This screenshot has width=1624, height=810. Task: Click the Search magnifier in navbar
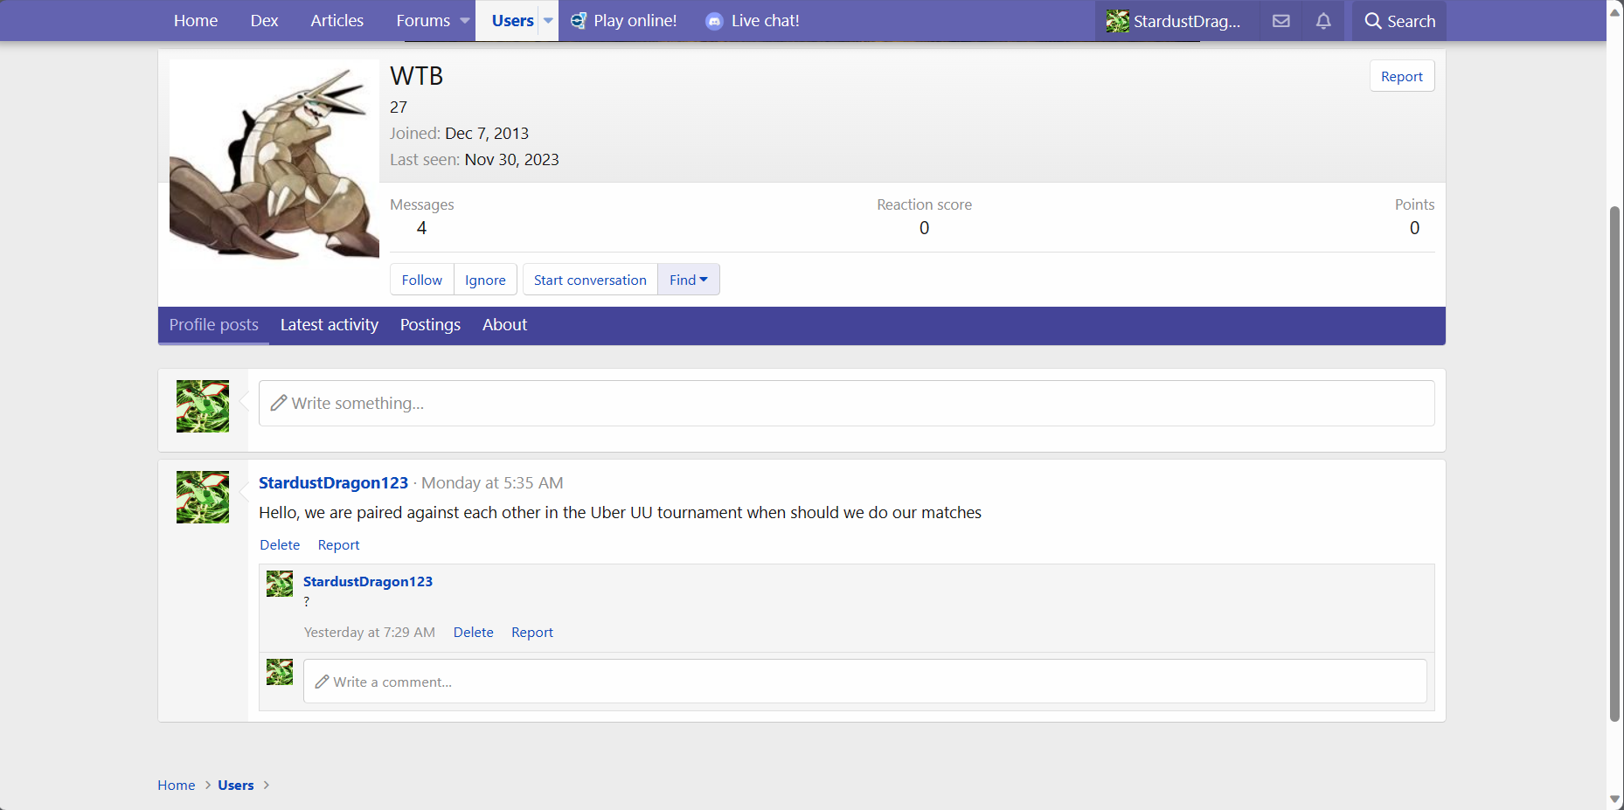1399,21
